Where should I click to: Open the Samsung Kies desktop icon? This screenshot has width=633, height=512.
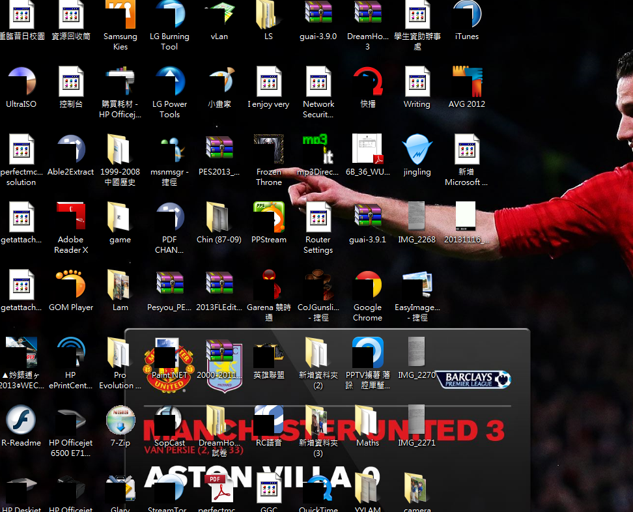120,15
